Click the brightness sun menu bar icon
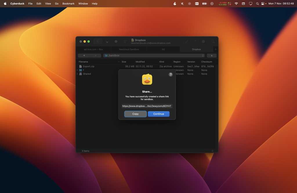Screen dimensions: 297x193 point(189,3)
